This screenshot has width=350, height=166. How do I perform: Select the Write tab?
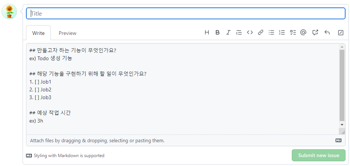[39, 33]
